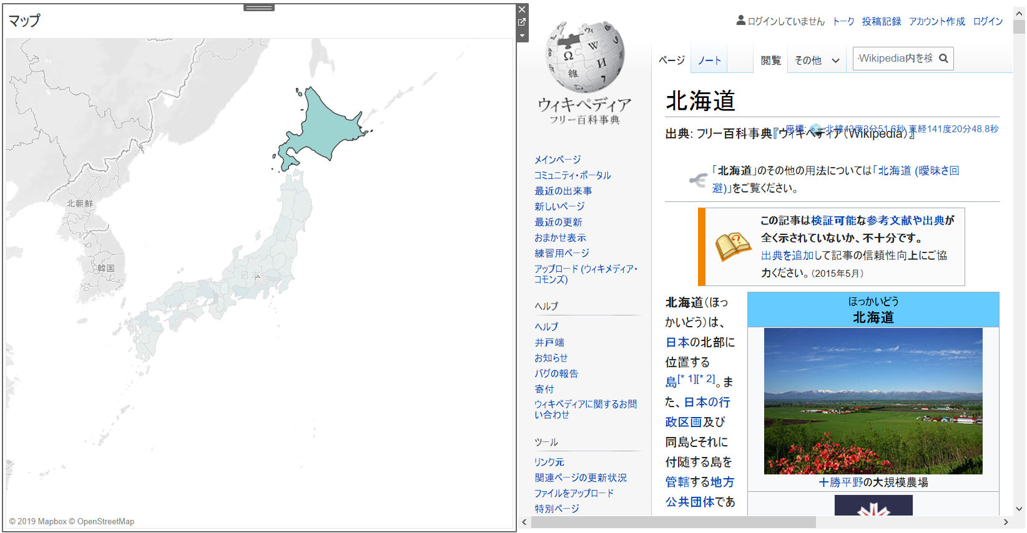The width and height of the screenshot is (1027, 533).
Task: Click the vertical scrollbar up arrow
Action: 1019,14
